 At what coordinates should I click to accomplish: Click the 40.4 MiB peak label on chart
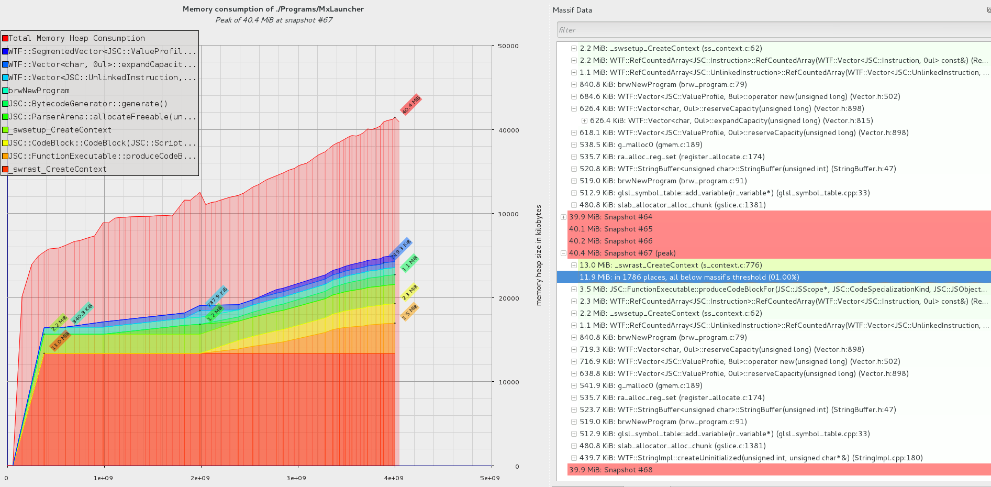coord(410,105)
